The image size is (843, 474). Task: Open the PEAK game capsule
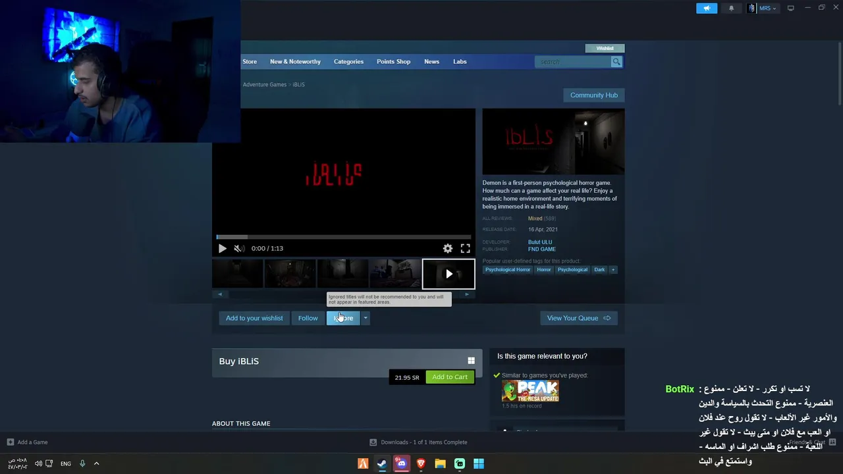pyautogui.click(x=530, y=391)
